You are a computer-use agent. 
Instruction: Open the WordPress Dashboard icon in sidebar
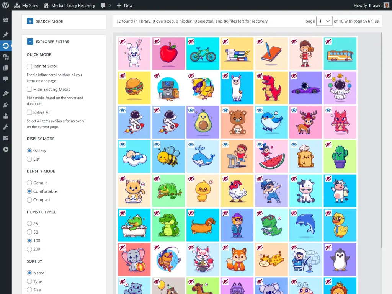[x=6, y=20]
